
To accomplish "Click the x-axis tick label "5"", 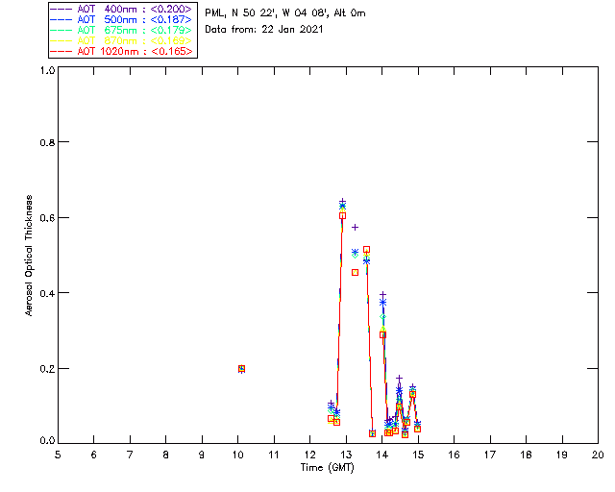I will click(58, 455).
